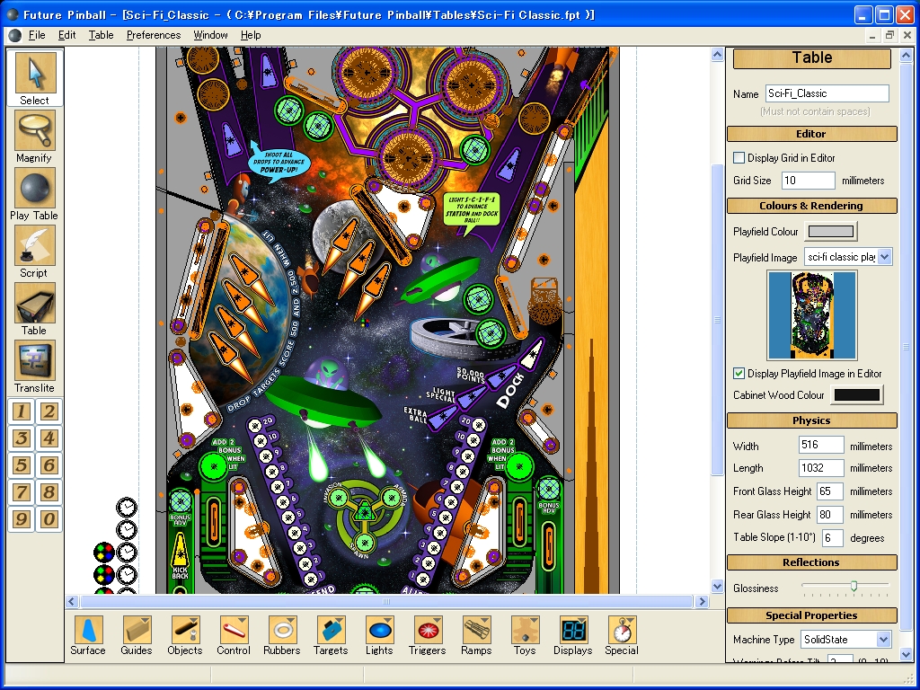Open the Script editor

point(35,251)
